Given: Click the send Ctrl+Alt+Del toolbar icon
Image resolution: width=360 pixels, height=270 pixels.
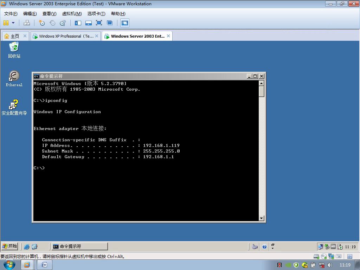Looking at the screenshot, I should click(x=27, y=23).
